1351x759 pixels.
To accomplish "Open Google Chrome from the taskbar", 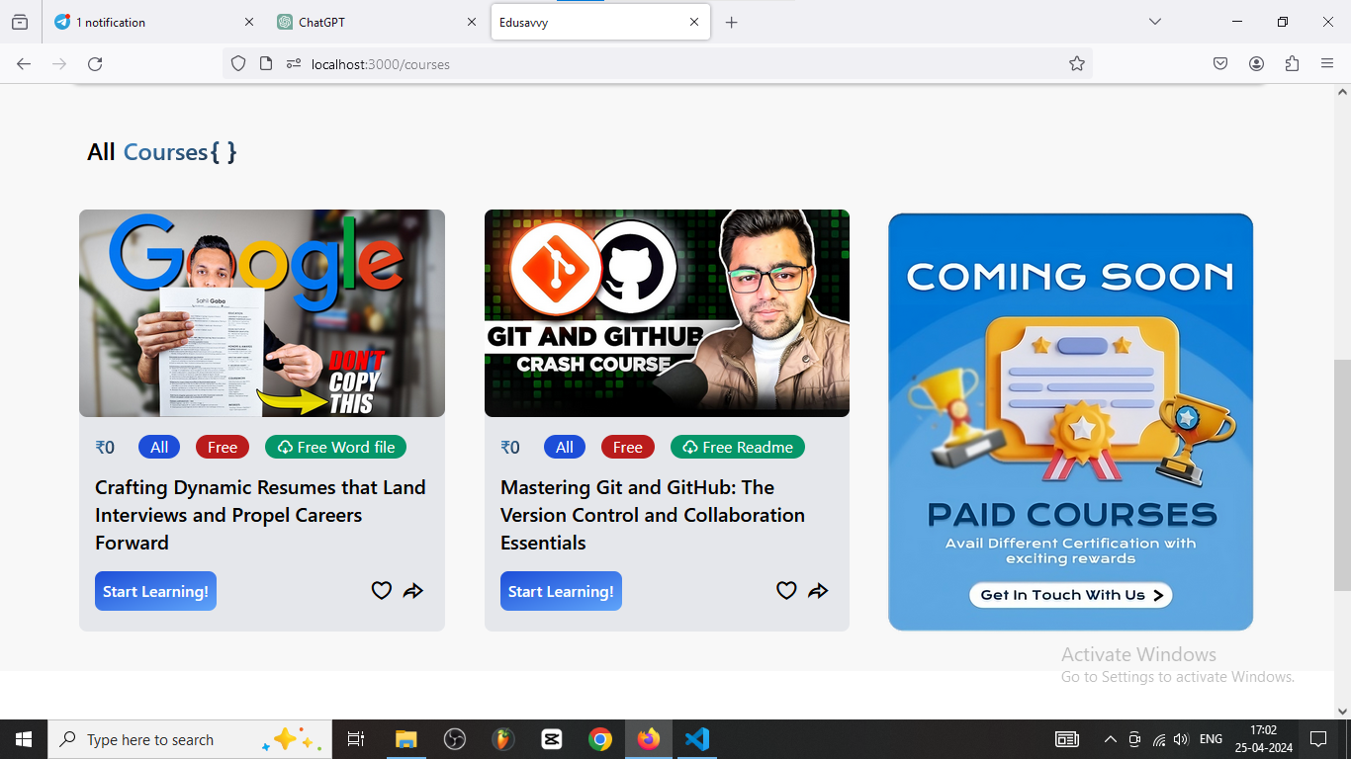I will pos(600,739).
